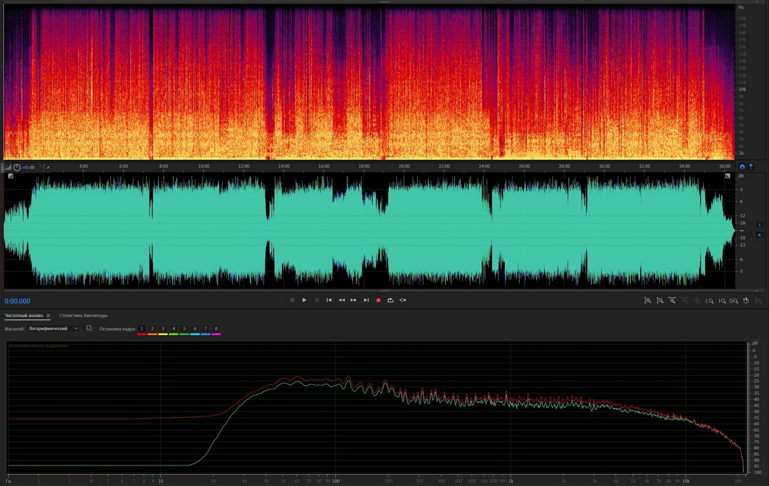Image resolution: width=769 pixels, height=486 pixels.
Task: Toggle the right channel button below L
Action: click(760, 235)
